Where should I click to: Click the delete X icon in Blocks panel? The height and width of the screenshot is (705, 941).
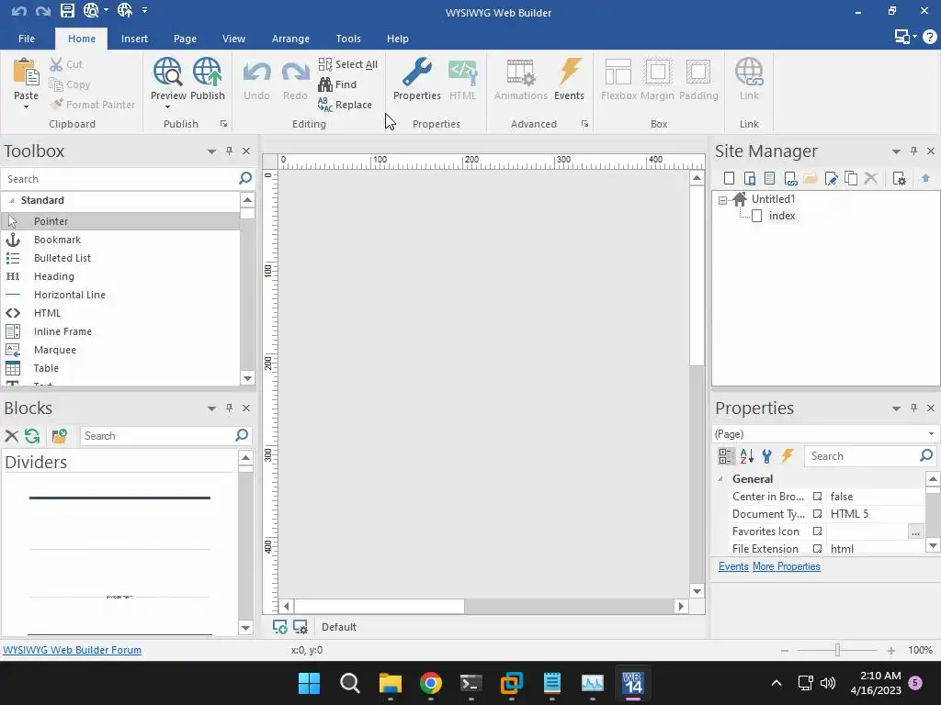[11, 436]
